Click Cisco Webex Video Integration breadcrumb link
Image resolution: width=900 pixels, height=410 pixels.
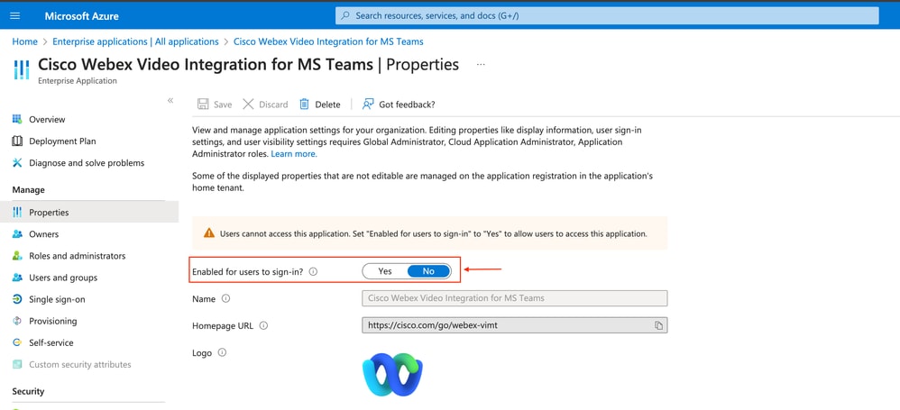coord(328,41)
